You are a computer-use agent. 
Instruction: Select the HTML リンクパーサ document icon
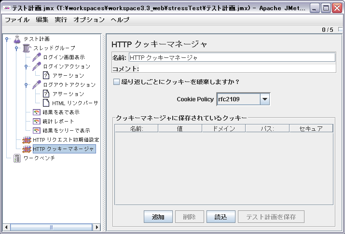pyautogui.click(x=46, y=103)
